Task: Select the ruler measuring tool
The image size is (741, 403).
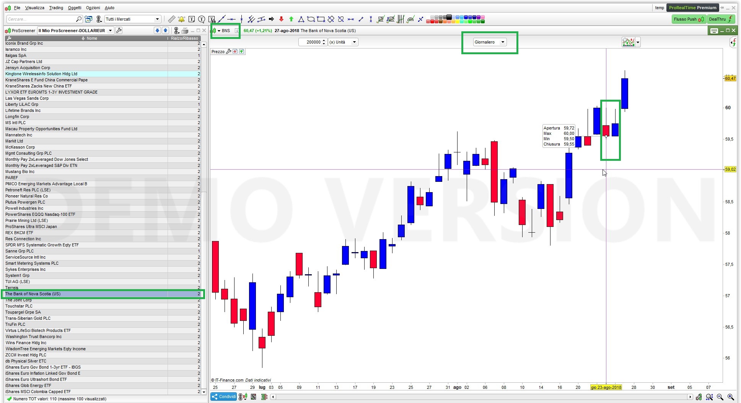Action: (172, 19)
